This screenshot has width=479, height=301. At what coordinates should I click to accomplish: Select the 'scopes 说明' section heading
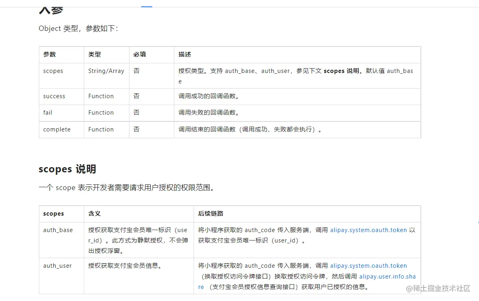click(67, 169)
